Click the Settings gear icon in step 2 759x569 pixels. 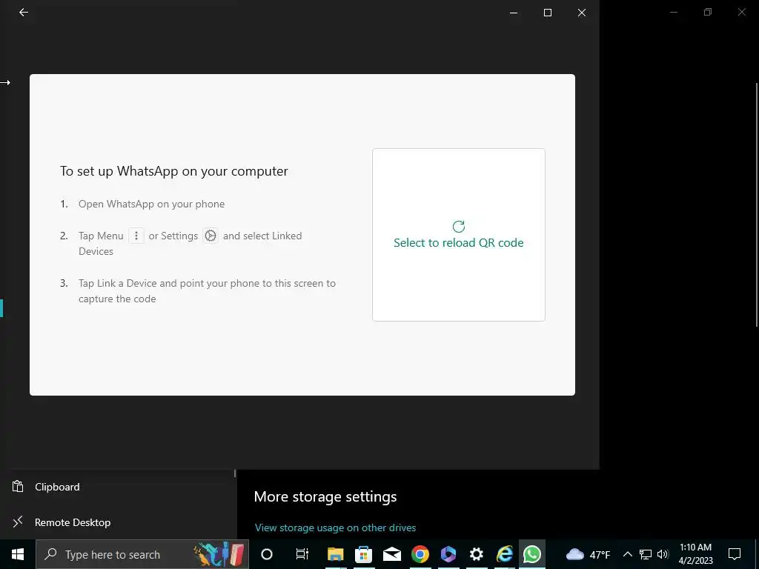click(210, 236)
